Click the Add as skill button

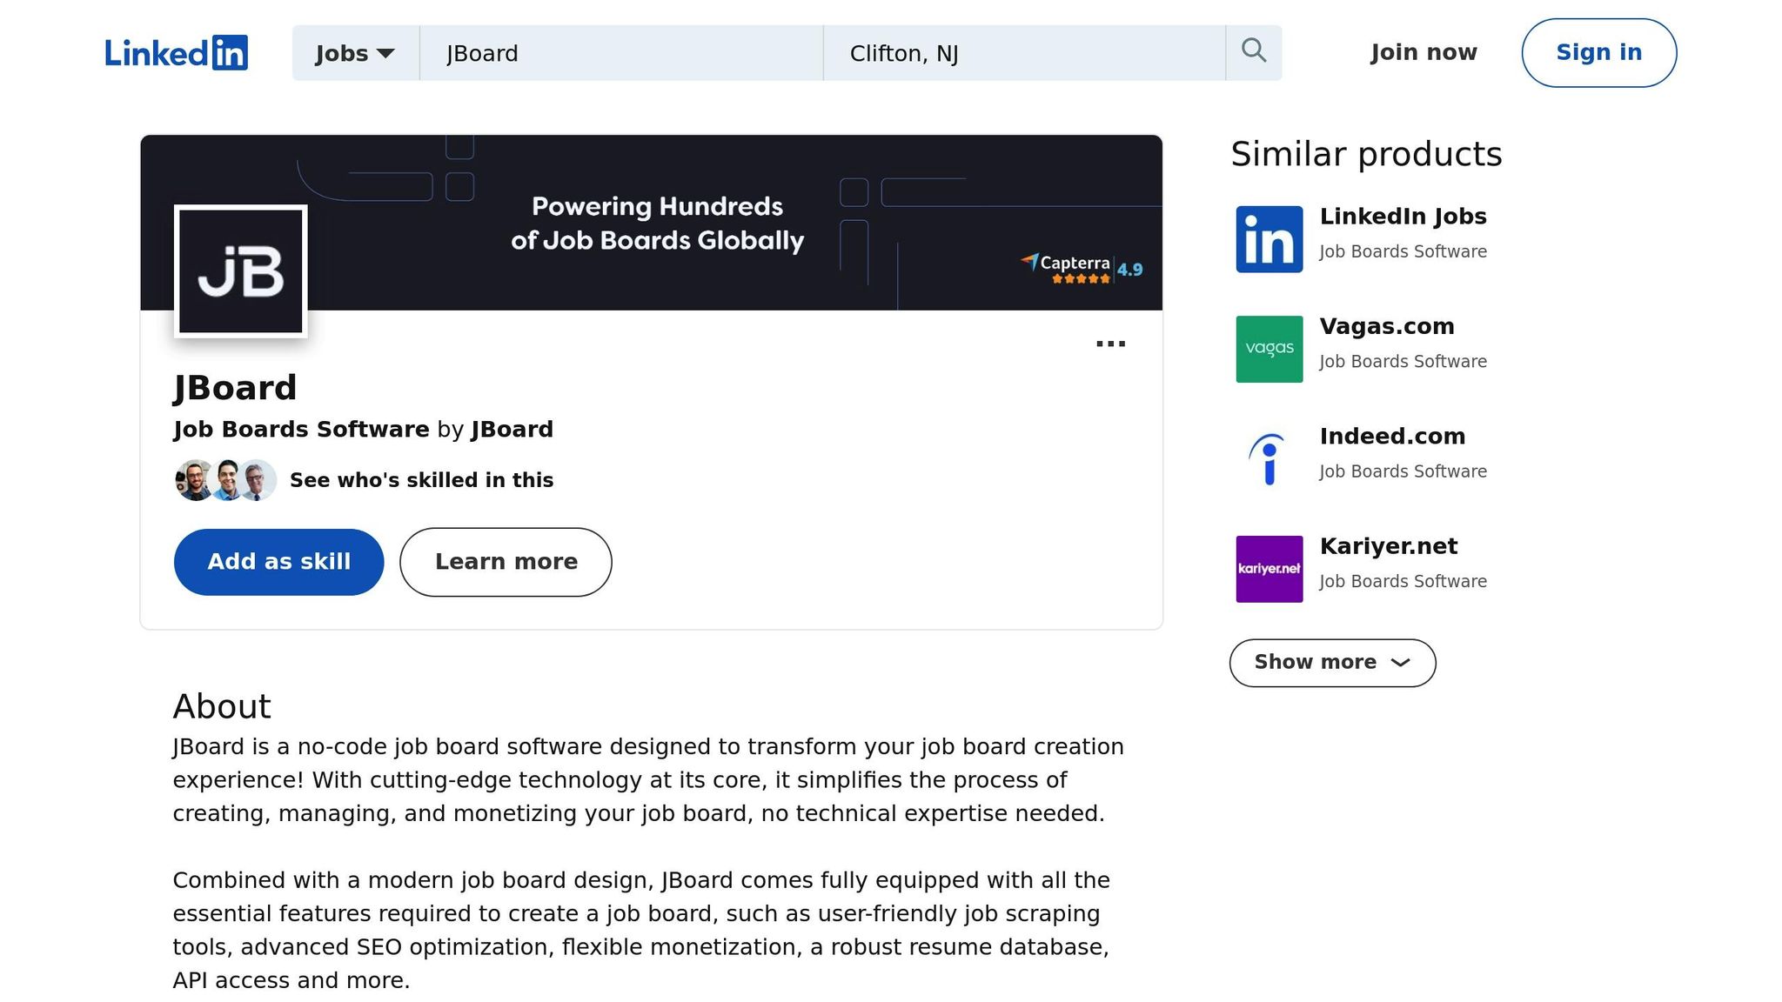click(278, 562)
